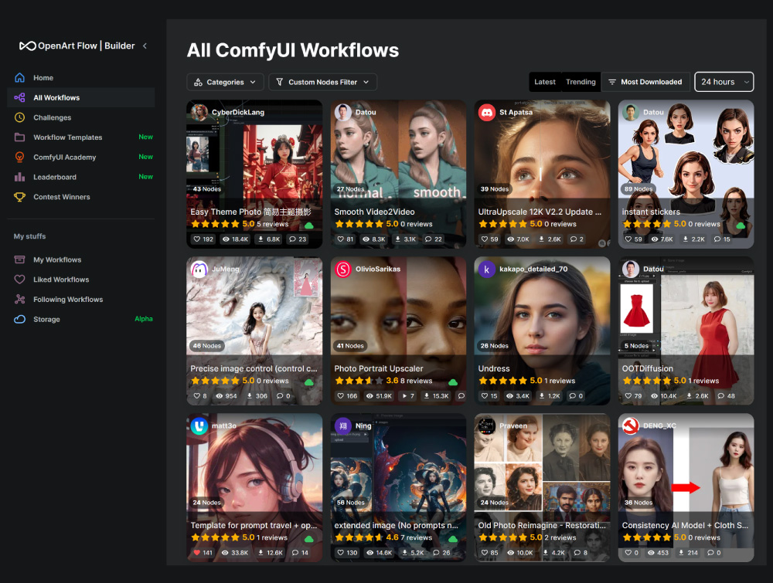
Task: Select the Most Downloaded sort
Action: tap(645, 82)
